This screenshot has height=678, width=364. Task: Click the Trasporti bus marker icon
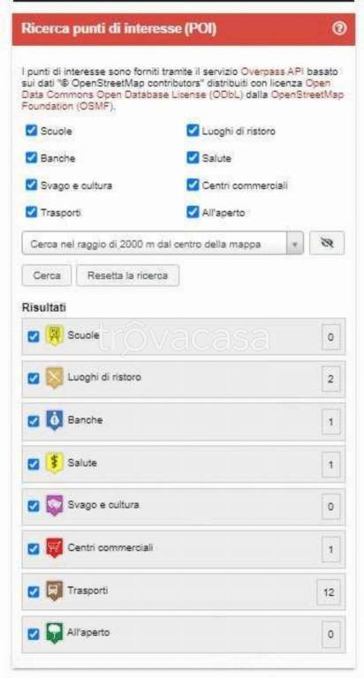click(55, 591)
